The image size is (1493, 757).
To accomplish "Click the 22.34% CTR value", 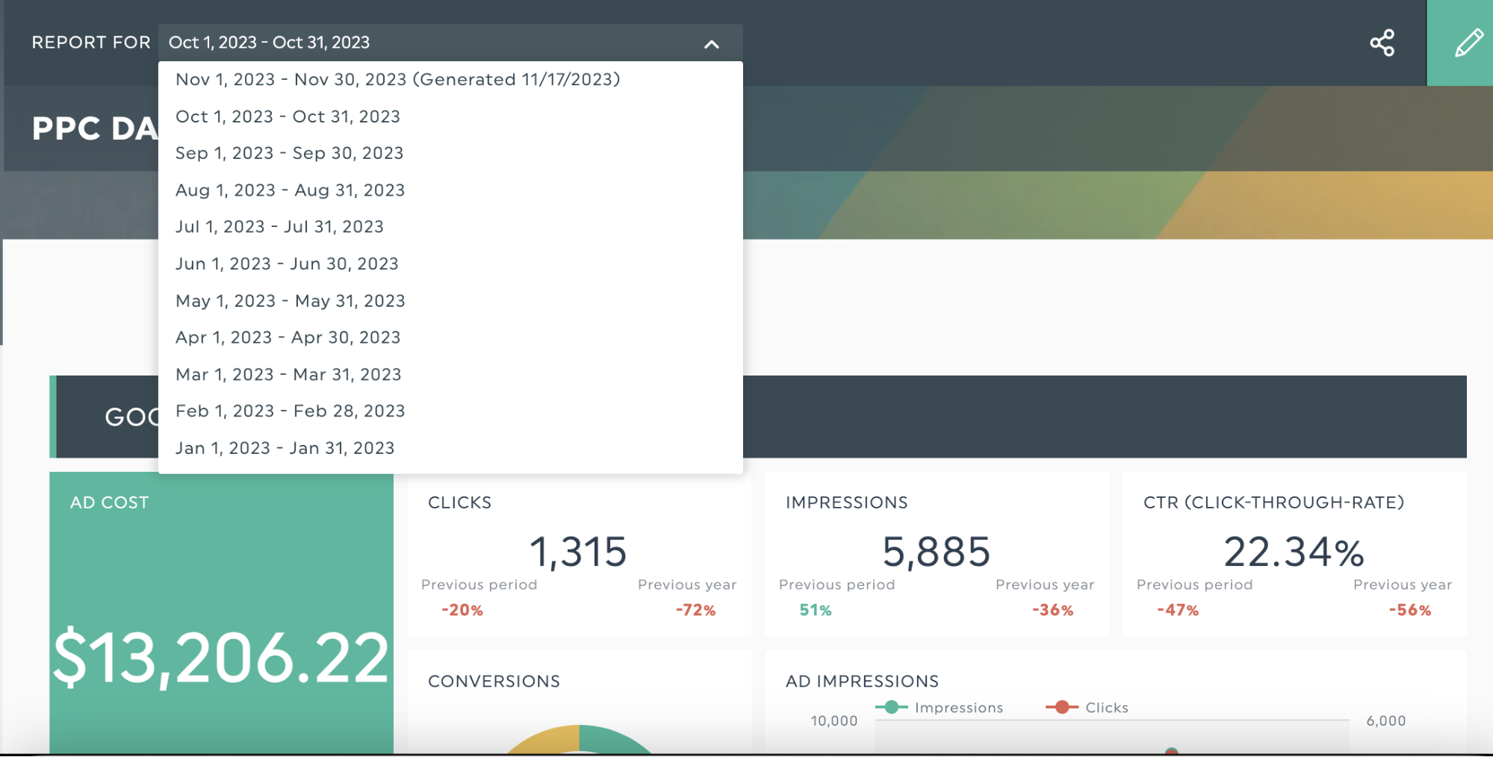I will [x=1294, y=552].
